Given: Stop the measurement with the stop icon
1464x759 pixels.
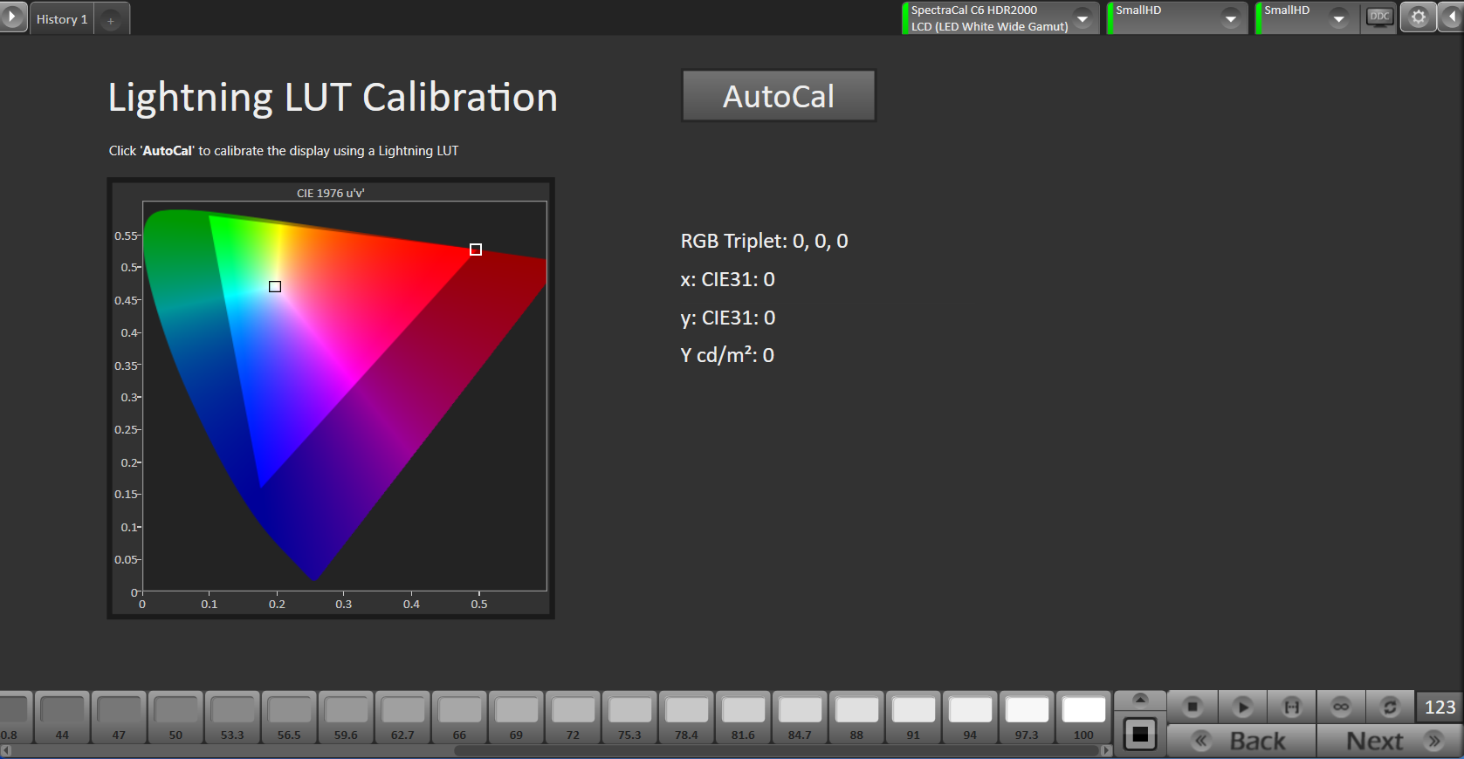Looking at the screenshot, I should click(1193, 707).
